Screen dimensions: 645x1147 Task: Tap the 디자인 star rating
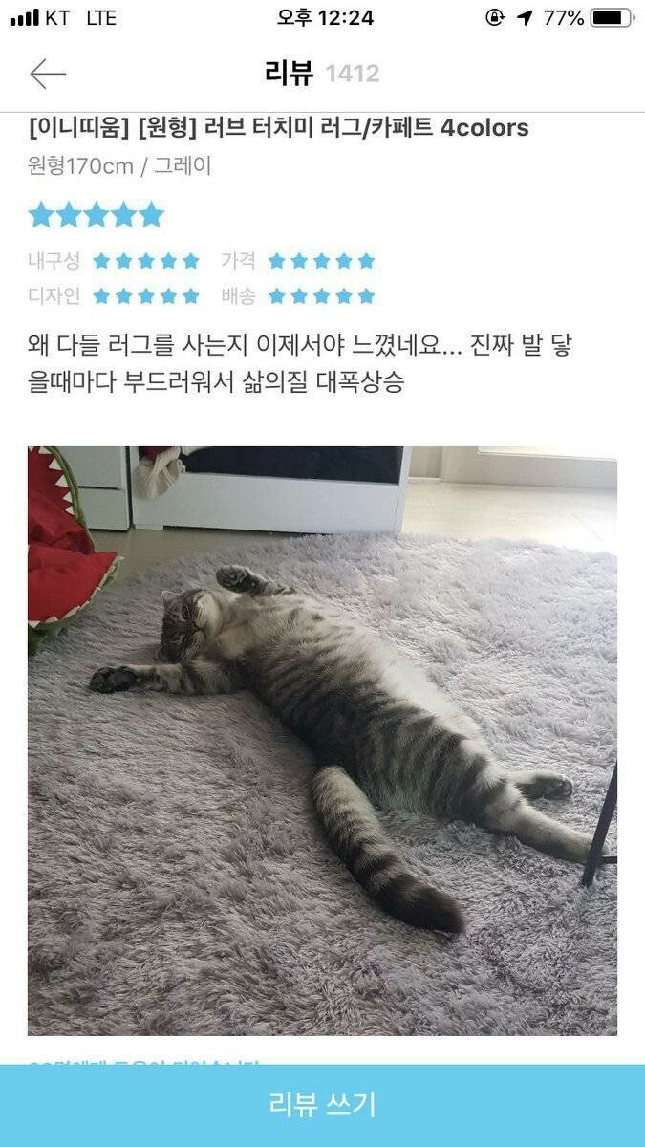pos(146,296)
